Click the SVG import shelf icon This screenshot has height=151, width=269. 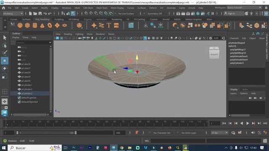pos(116,25)
